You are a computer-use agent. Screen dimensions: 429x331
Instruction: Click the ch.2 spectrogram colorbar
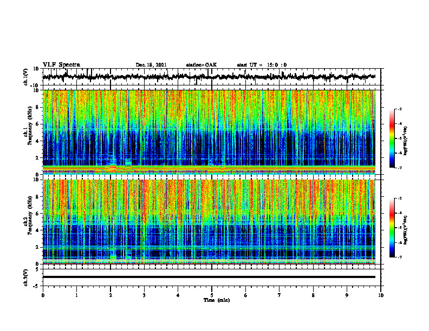392,228
